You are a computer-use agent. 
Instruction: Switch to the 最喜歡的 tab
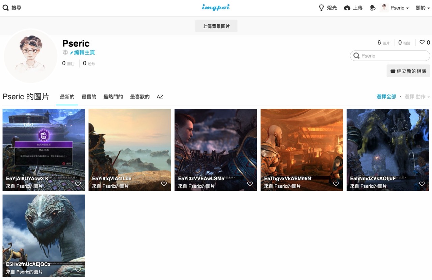coord(140,97)
